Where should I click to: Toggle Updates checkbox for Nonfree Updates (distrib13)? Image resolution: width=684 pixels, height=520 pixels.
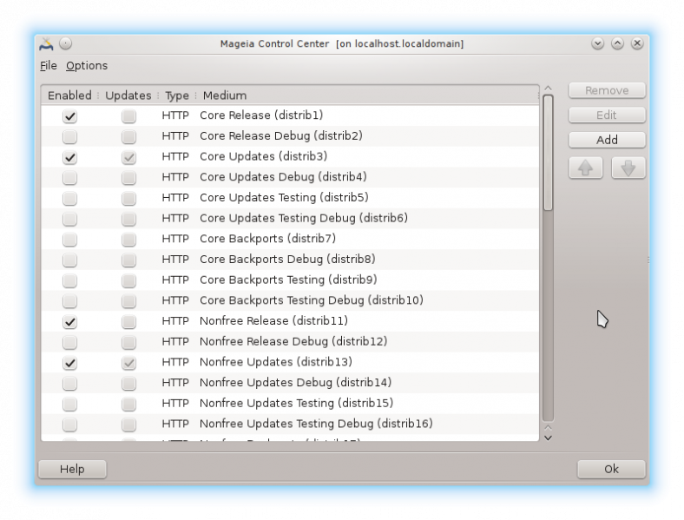(x=128, y=363)
